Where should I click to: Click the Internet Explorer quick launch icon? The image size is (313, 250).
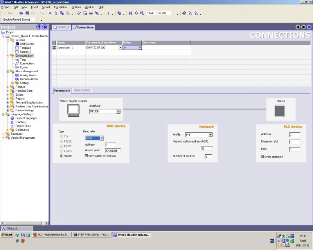[x=17, y=241]
